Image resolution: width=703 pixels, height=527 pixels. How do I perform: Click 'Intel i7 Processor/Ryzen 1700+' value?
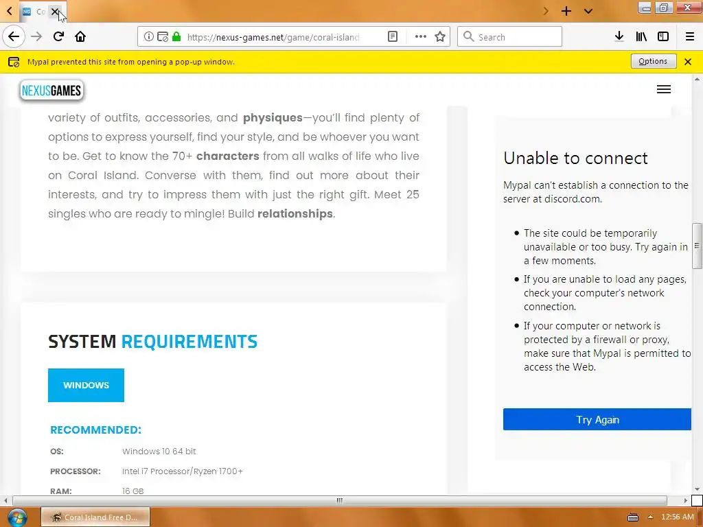tap(183, 471)
